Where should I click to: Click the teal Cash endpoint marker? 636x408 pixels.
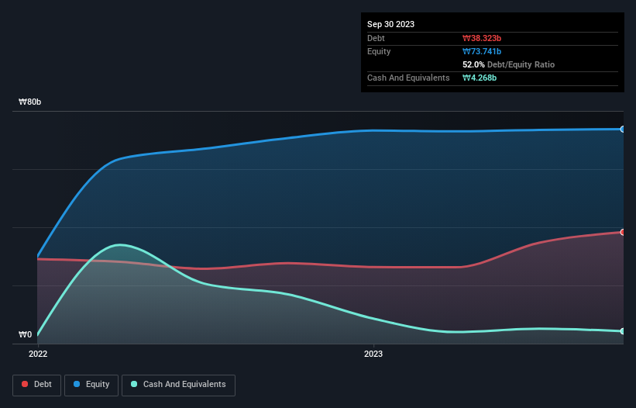[623, 331]
